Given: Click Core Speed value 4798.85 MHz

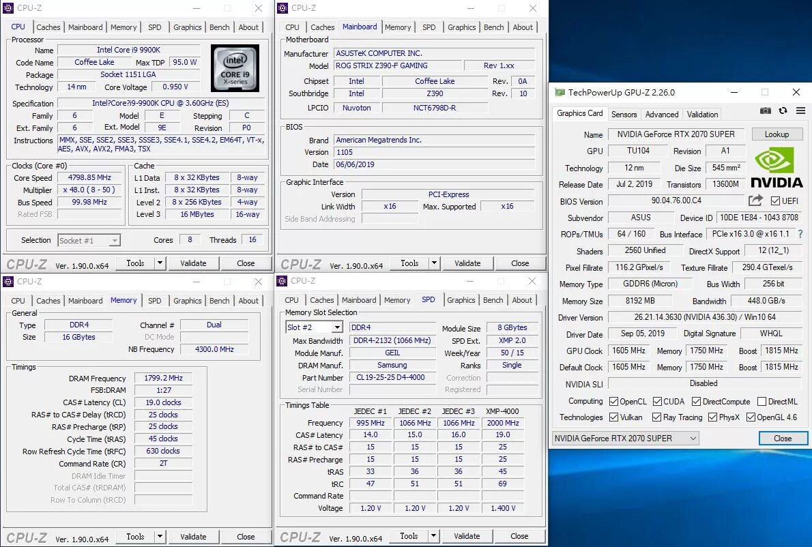Looking at the screenshot, I should pos(89,177).
